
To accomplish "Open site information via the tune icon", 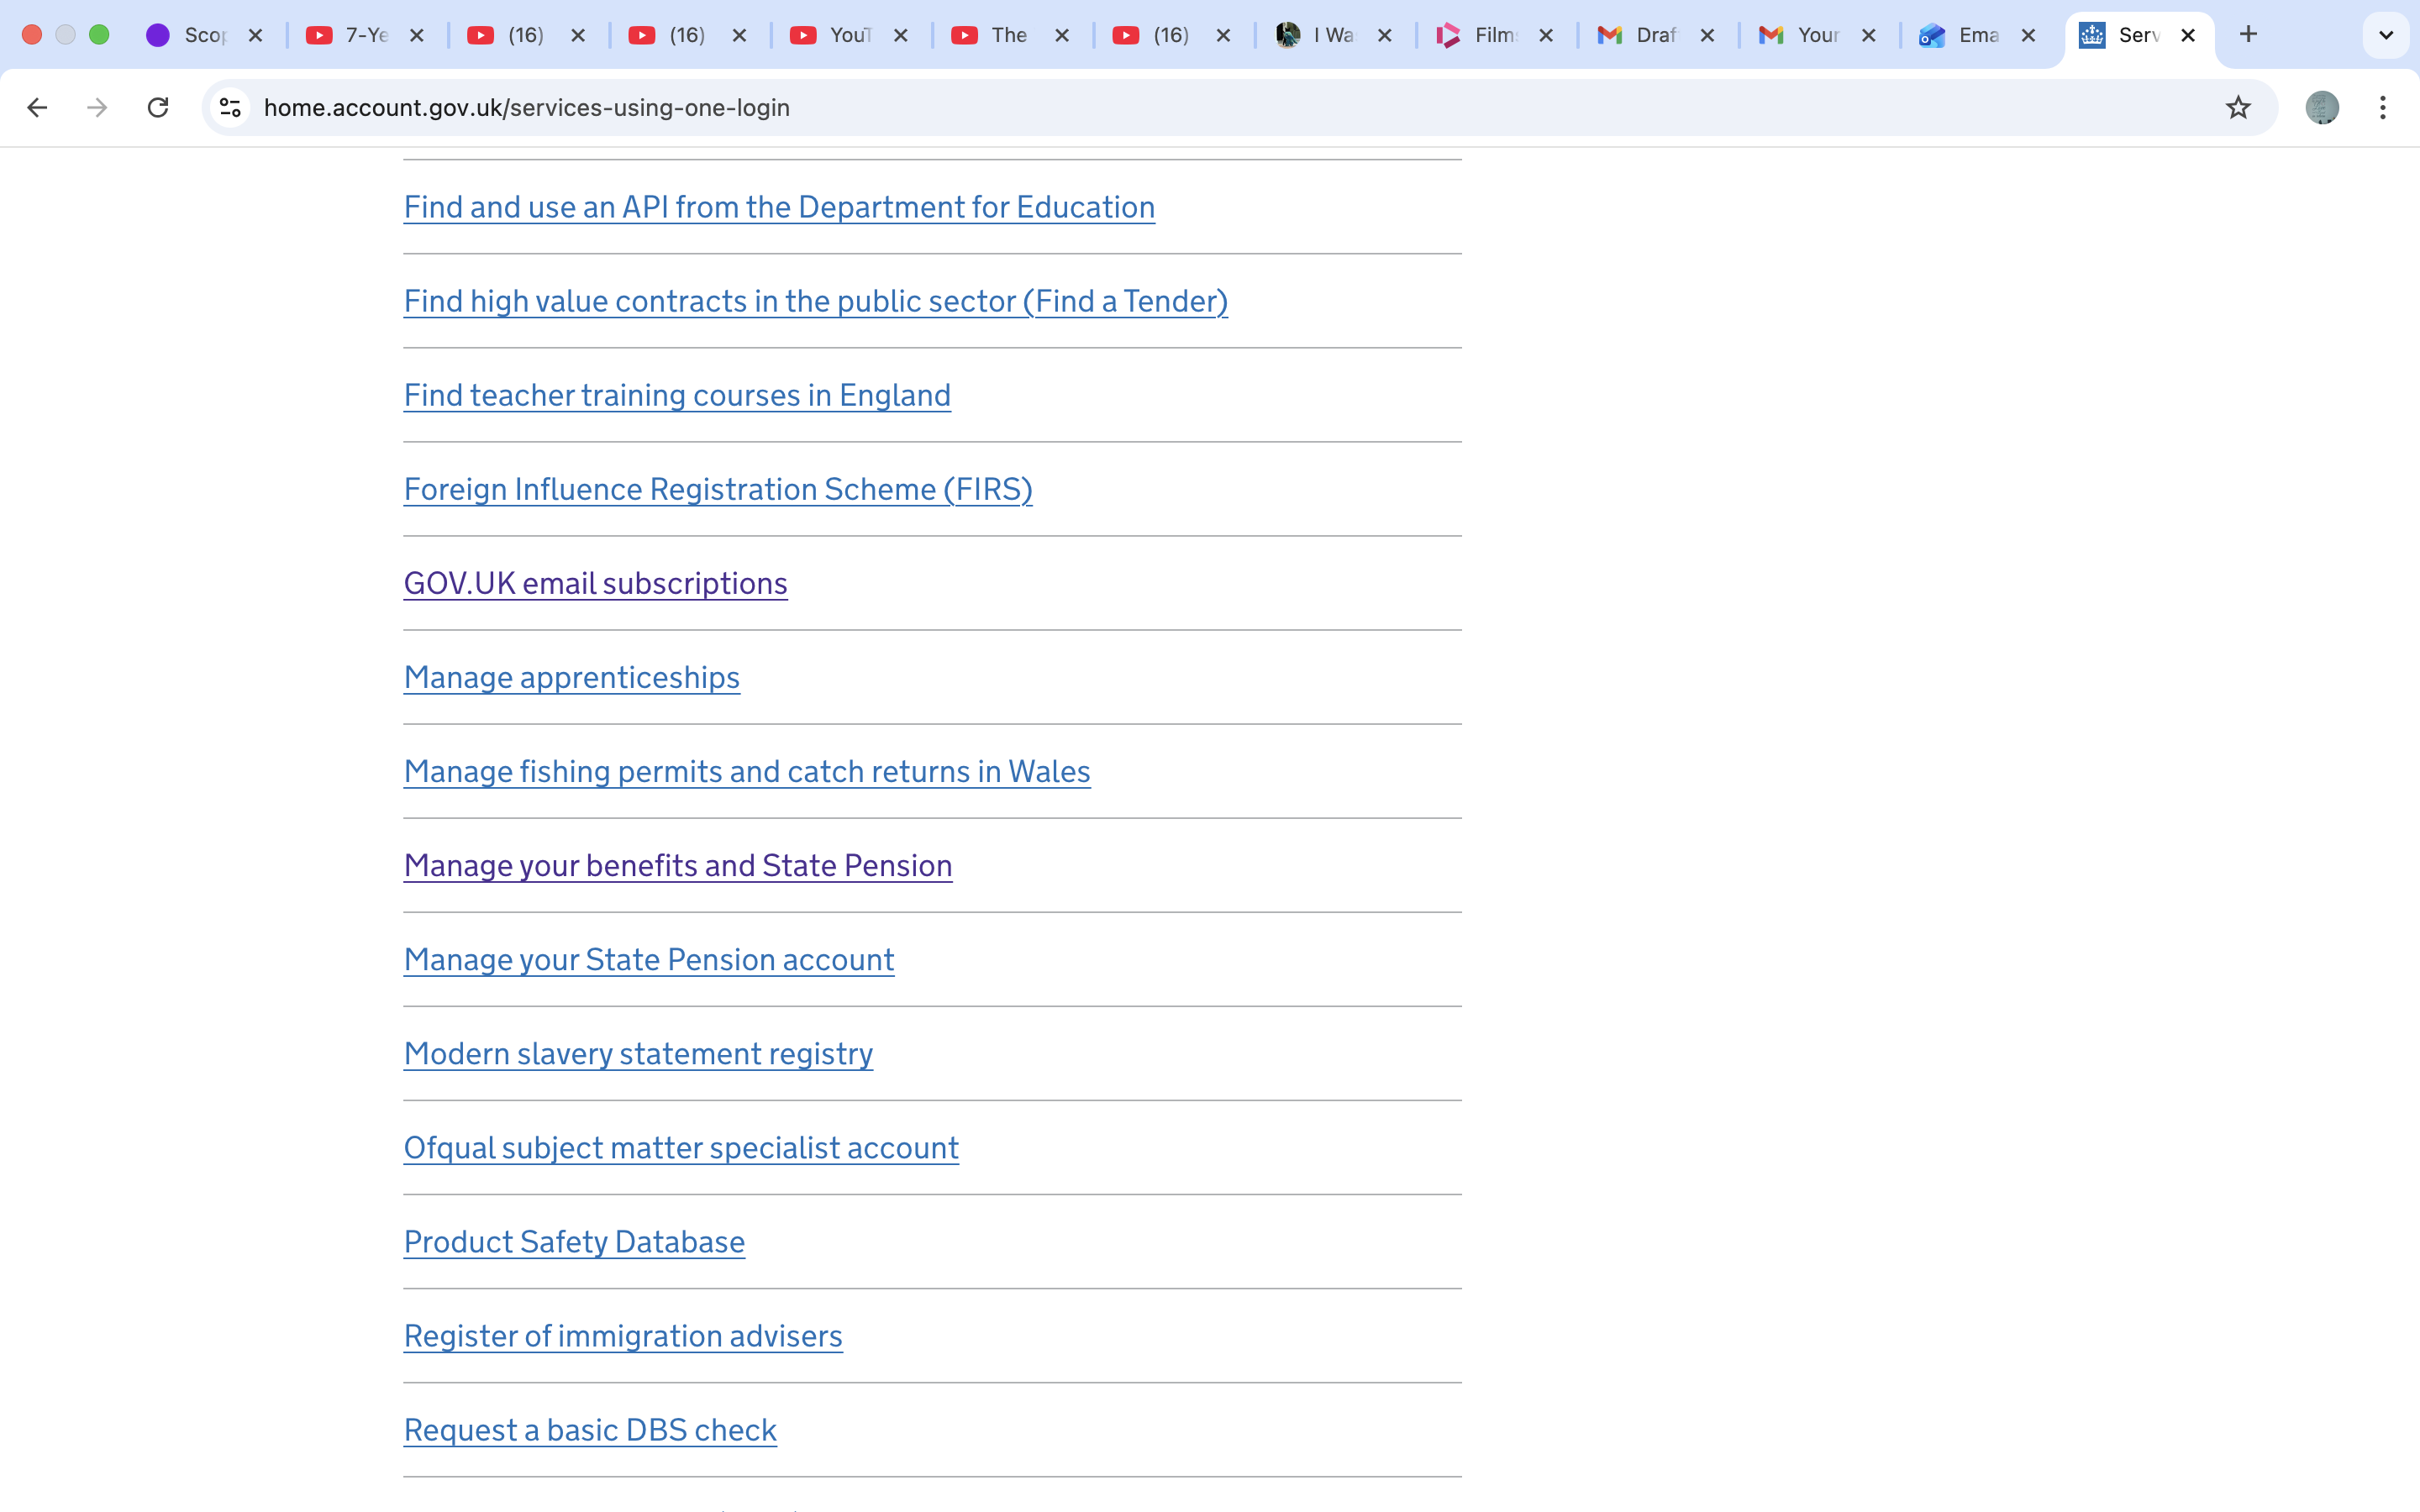I will 229,107.
